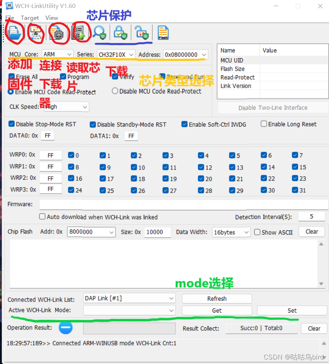Click the connect WCH-Link toolbar icon
The width and height of the screenshot is (329, 364).
pyautogui.click(x=36, y=33)
